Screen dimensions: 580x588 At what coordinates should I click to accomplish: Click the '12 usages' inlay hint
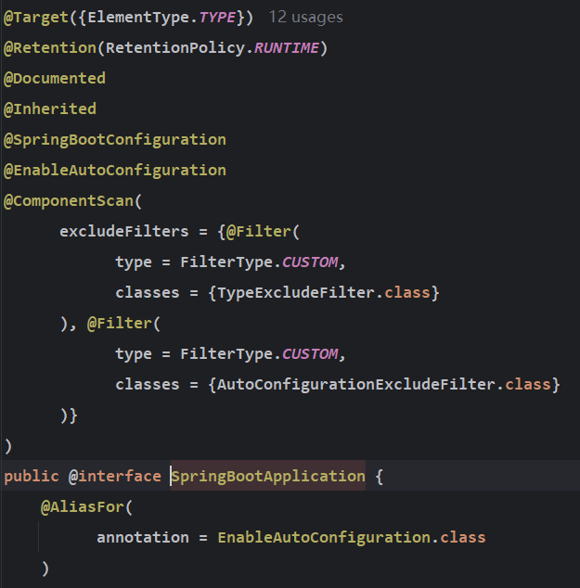(x=305, y=18)
